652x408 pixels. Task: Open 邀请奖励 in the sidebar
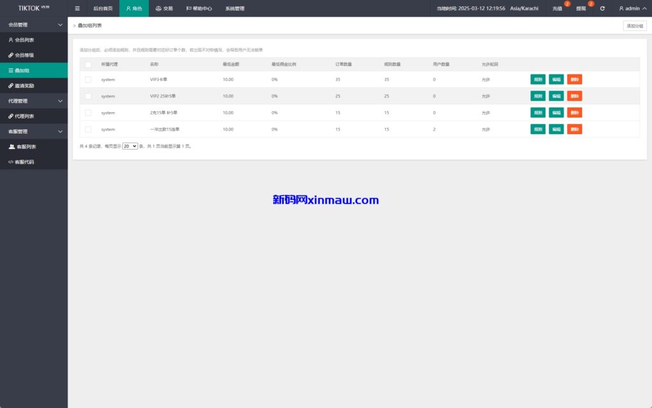click(24, 85)
